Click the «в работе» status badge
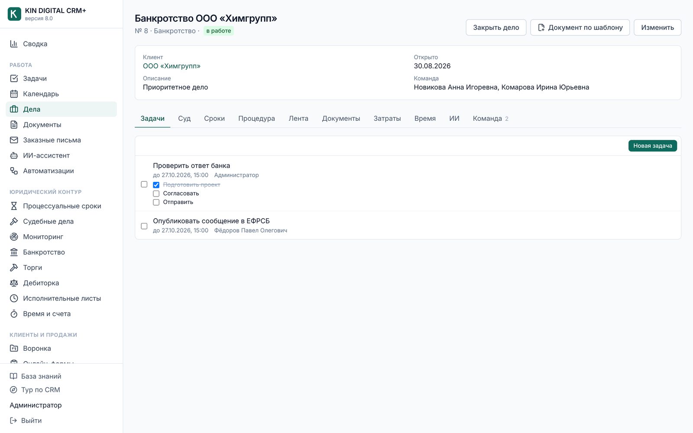693x433 pixels. pyautogui.click(x=219, y=31)
